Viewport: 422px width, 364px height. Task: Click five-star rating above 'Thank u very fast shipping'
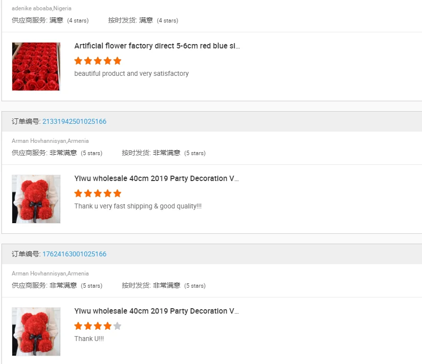pyautogui.click(x=98, y=193)
